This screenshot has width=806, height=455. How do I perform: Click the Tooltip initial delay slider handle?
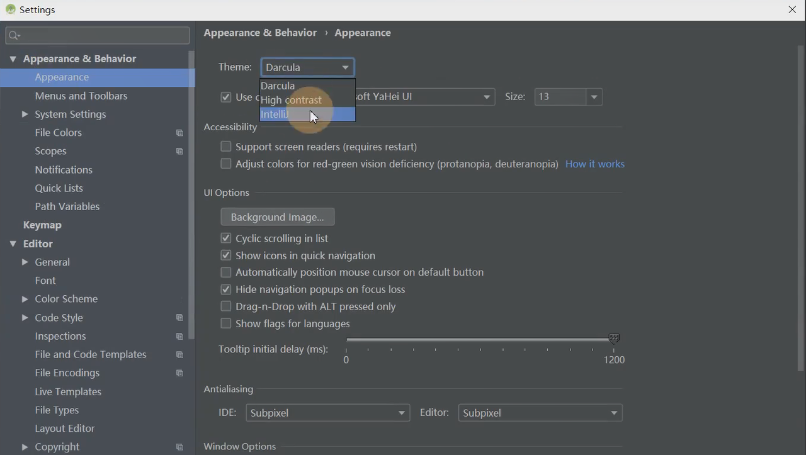[x=614, y=339]
